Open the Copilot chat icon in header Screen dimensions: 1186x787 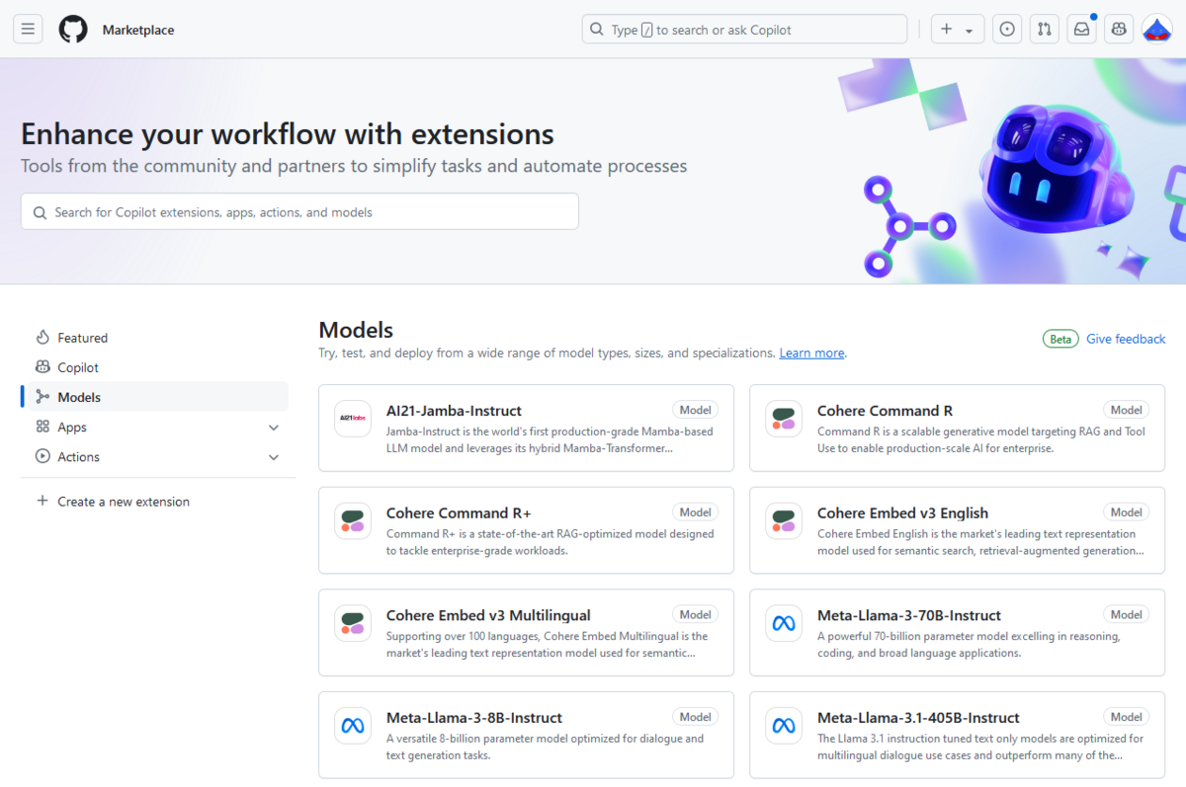(1119, 29)
